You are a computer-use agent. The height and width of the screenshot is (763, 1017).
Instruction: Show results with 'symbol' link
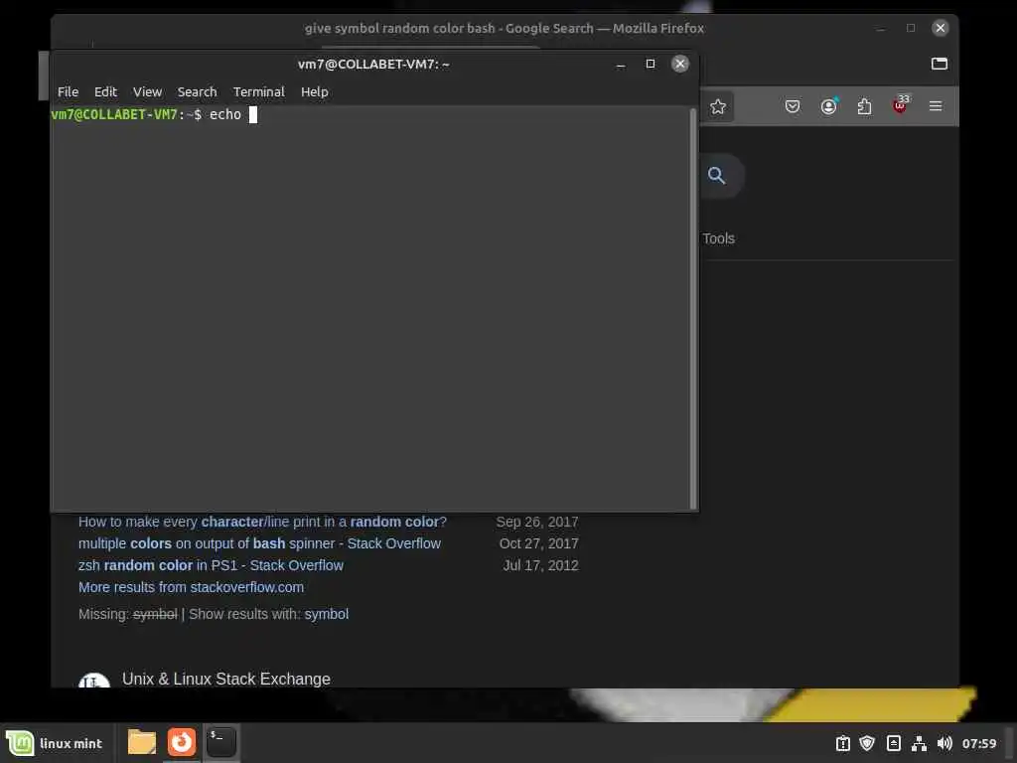click(326, 614)
